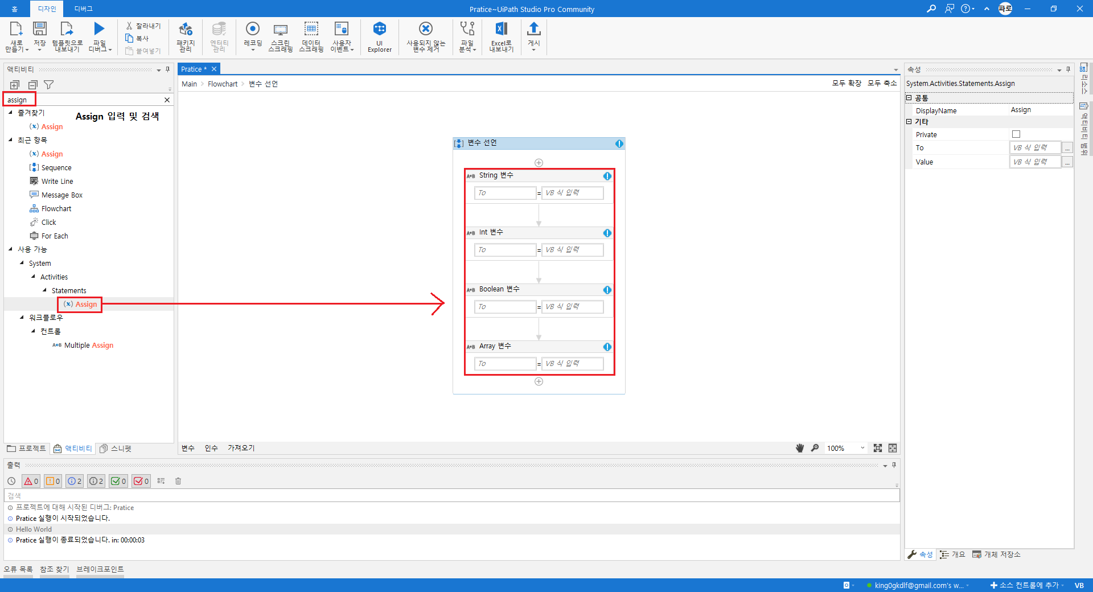Click the Cut (잘라내기) item
1093x592 pixels.
pyautogui.click(x=143, y=26)
